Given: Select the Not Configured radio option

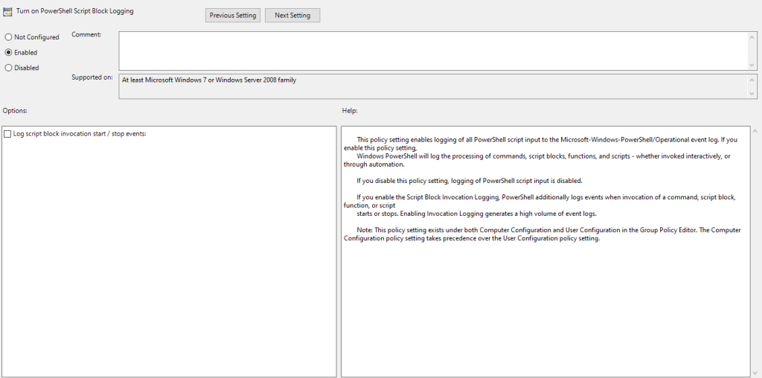Looking at the screenshot, I should pos(8,37).
